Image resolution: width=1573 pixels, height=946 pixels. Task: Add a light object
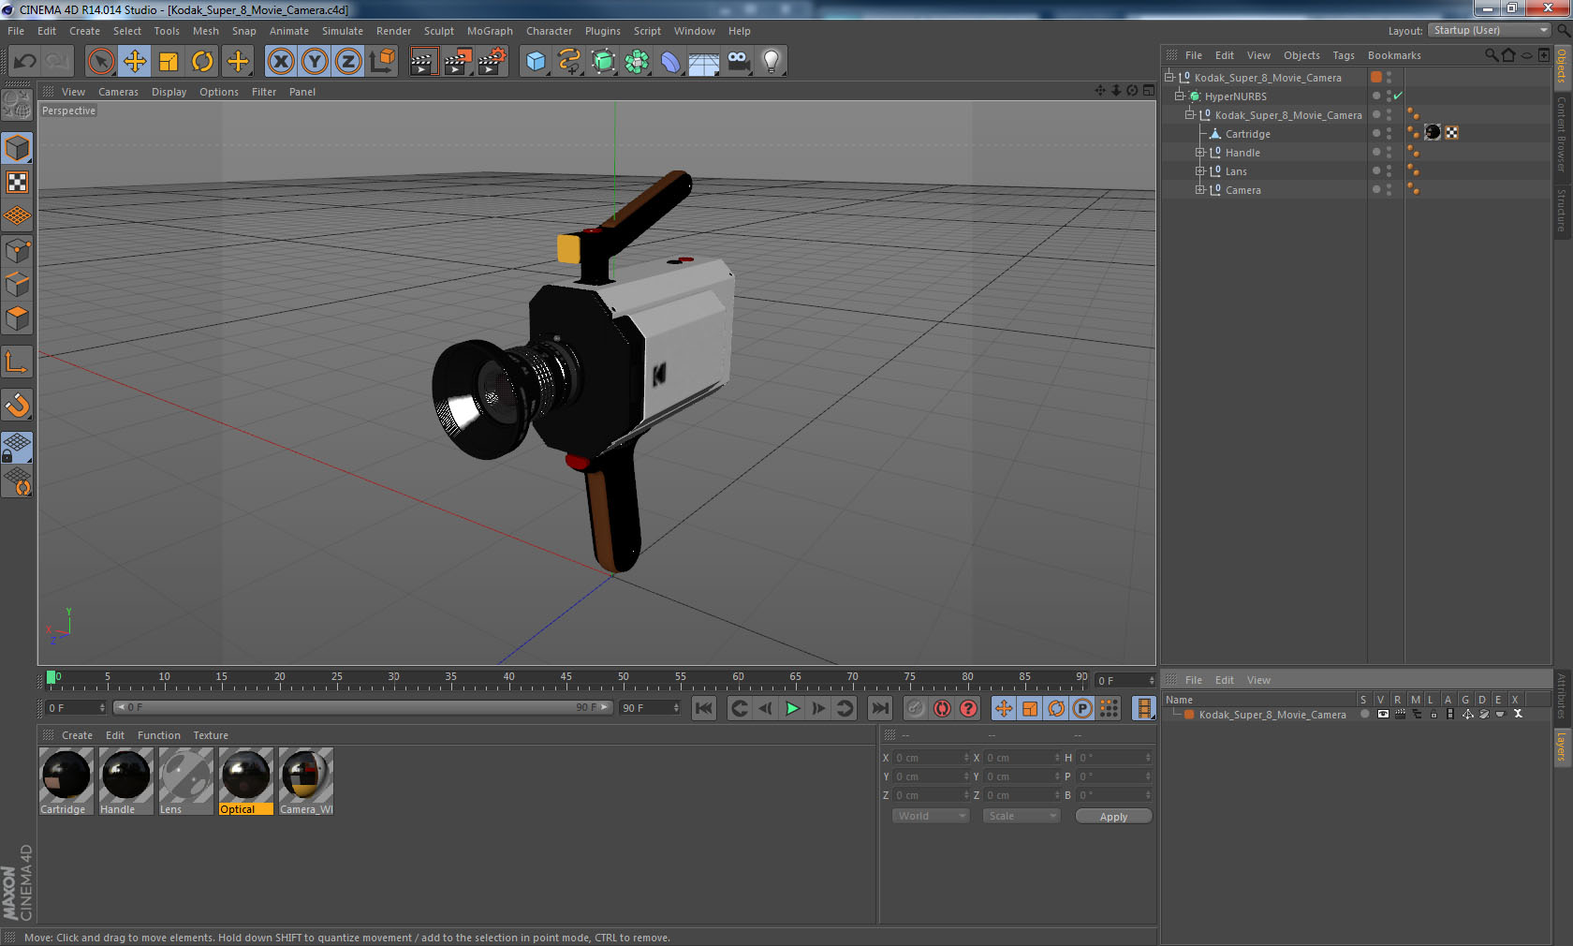pyautogui.click(x=772, y=62)
